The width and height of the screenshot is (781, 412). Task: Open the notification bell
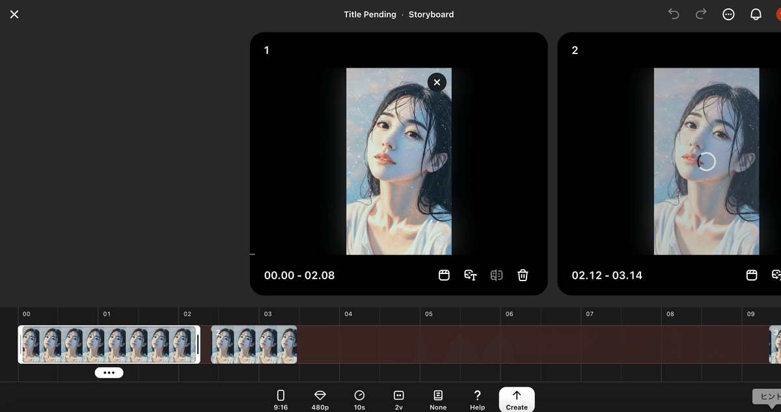point(756,14)
